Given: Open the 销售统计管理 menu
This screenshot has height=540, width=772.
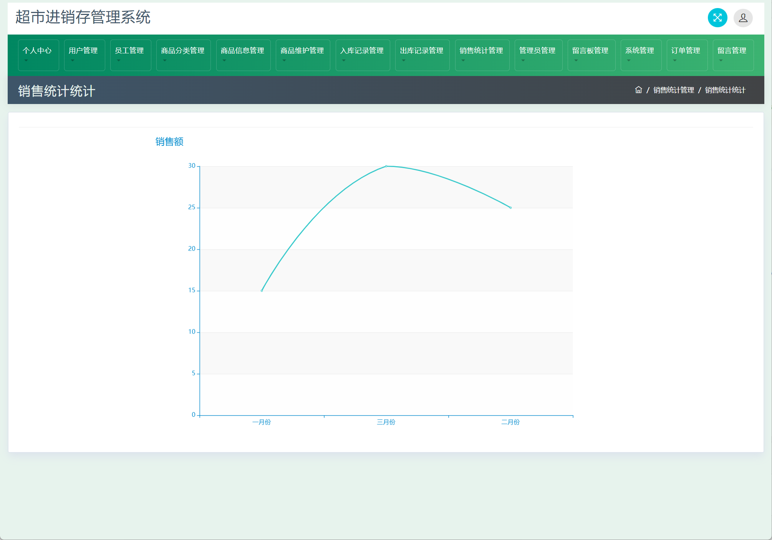Looking at the screenshot, I should [x=481, y=51].
